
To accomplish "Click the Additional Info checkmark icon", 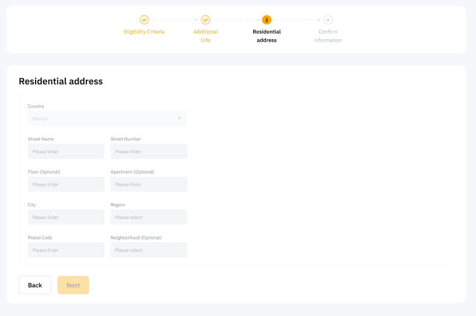I will [205, 20].
